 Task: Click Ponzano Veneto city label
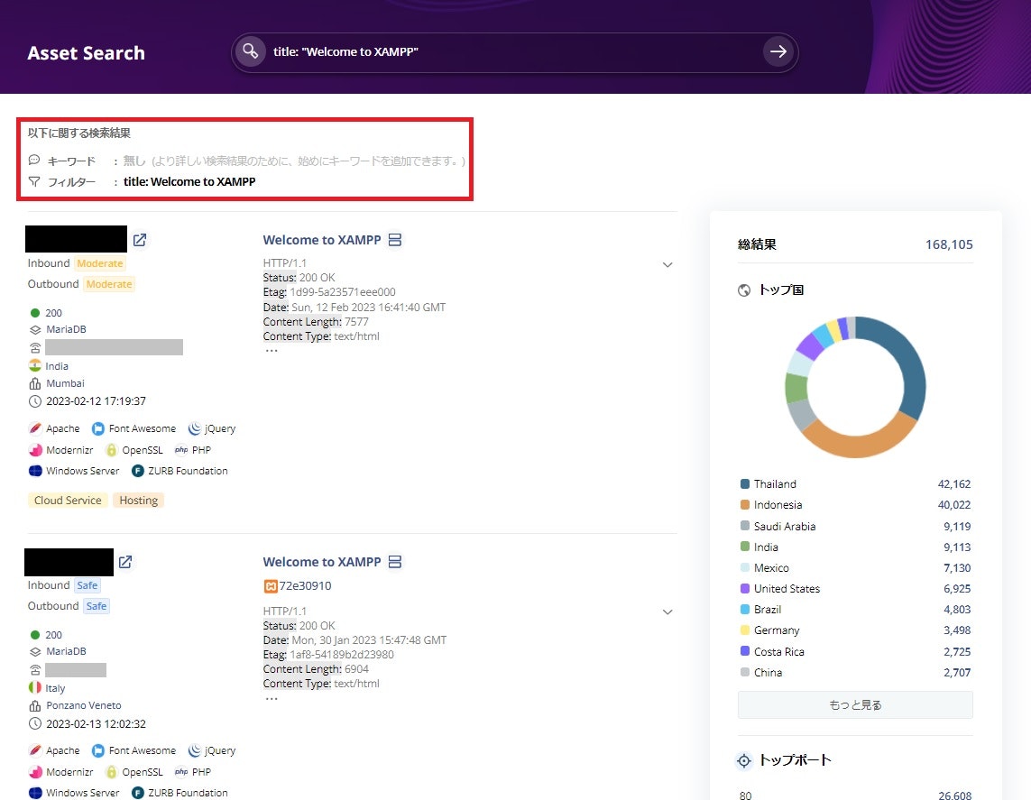[84, 705]
